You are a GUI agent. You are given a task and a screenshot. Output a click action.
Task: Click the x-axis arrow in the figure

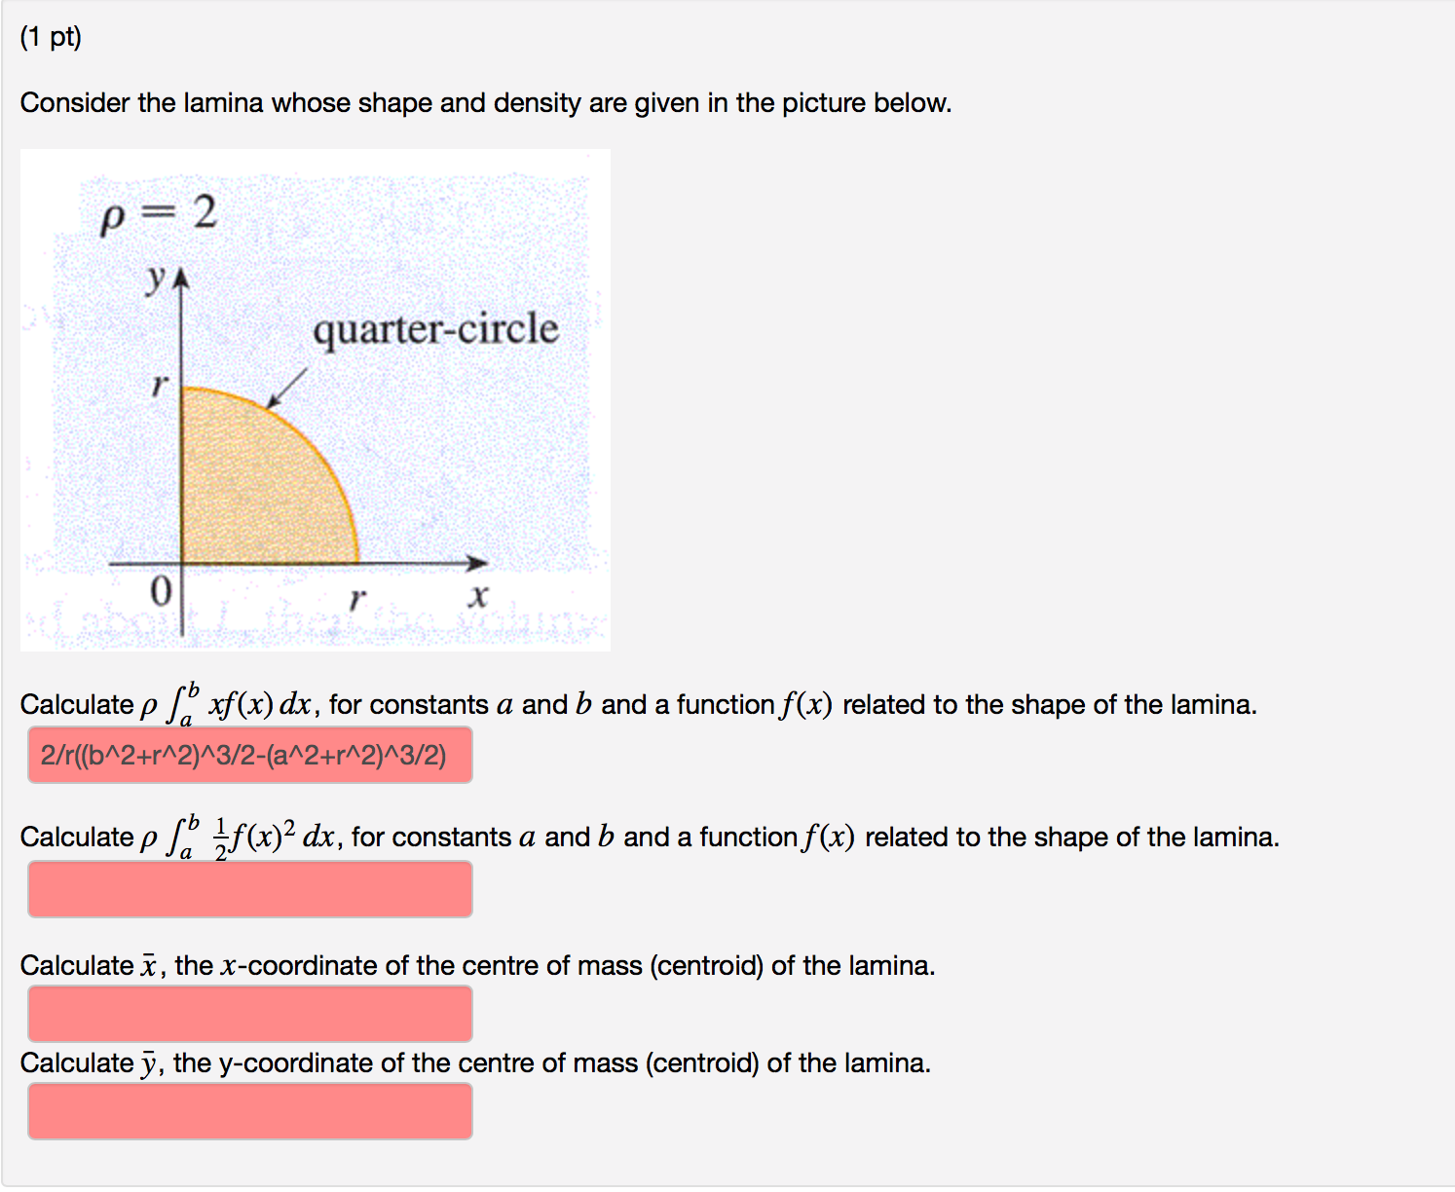tap(474, 562)
